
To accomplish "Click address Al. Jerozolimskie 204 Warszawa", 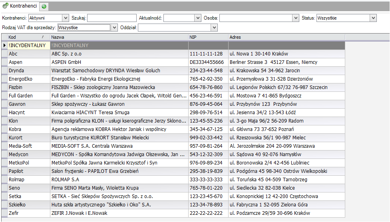I will (287, 146).
